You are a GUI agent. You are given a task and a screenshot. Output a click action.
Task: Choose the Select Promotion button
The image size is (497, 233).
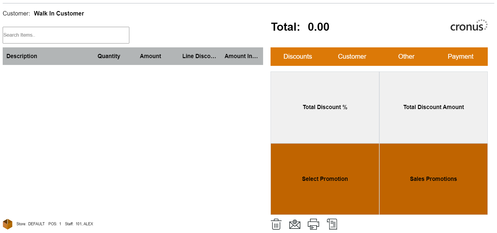tap(325, 179)
